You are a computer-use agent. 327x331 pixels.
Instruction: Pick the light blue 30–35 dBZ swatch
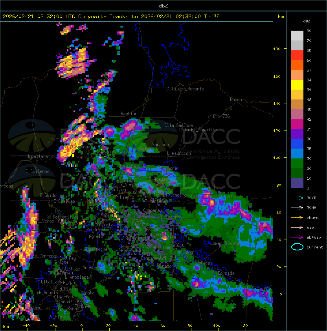pos(297,153)
